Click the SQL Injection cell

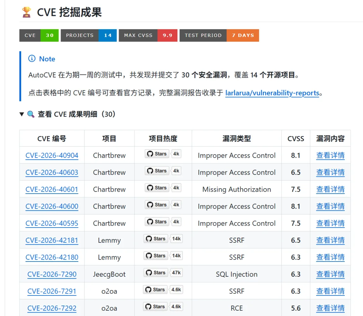(237, 274)
